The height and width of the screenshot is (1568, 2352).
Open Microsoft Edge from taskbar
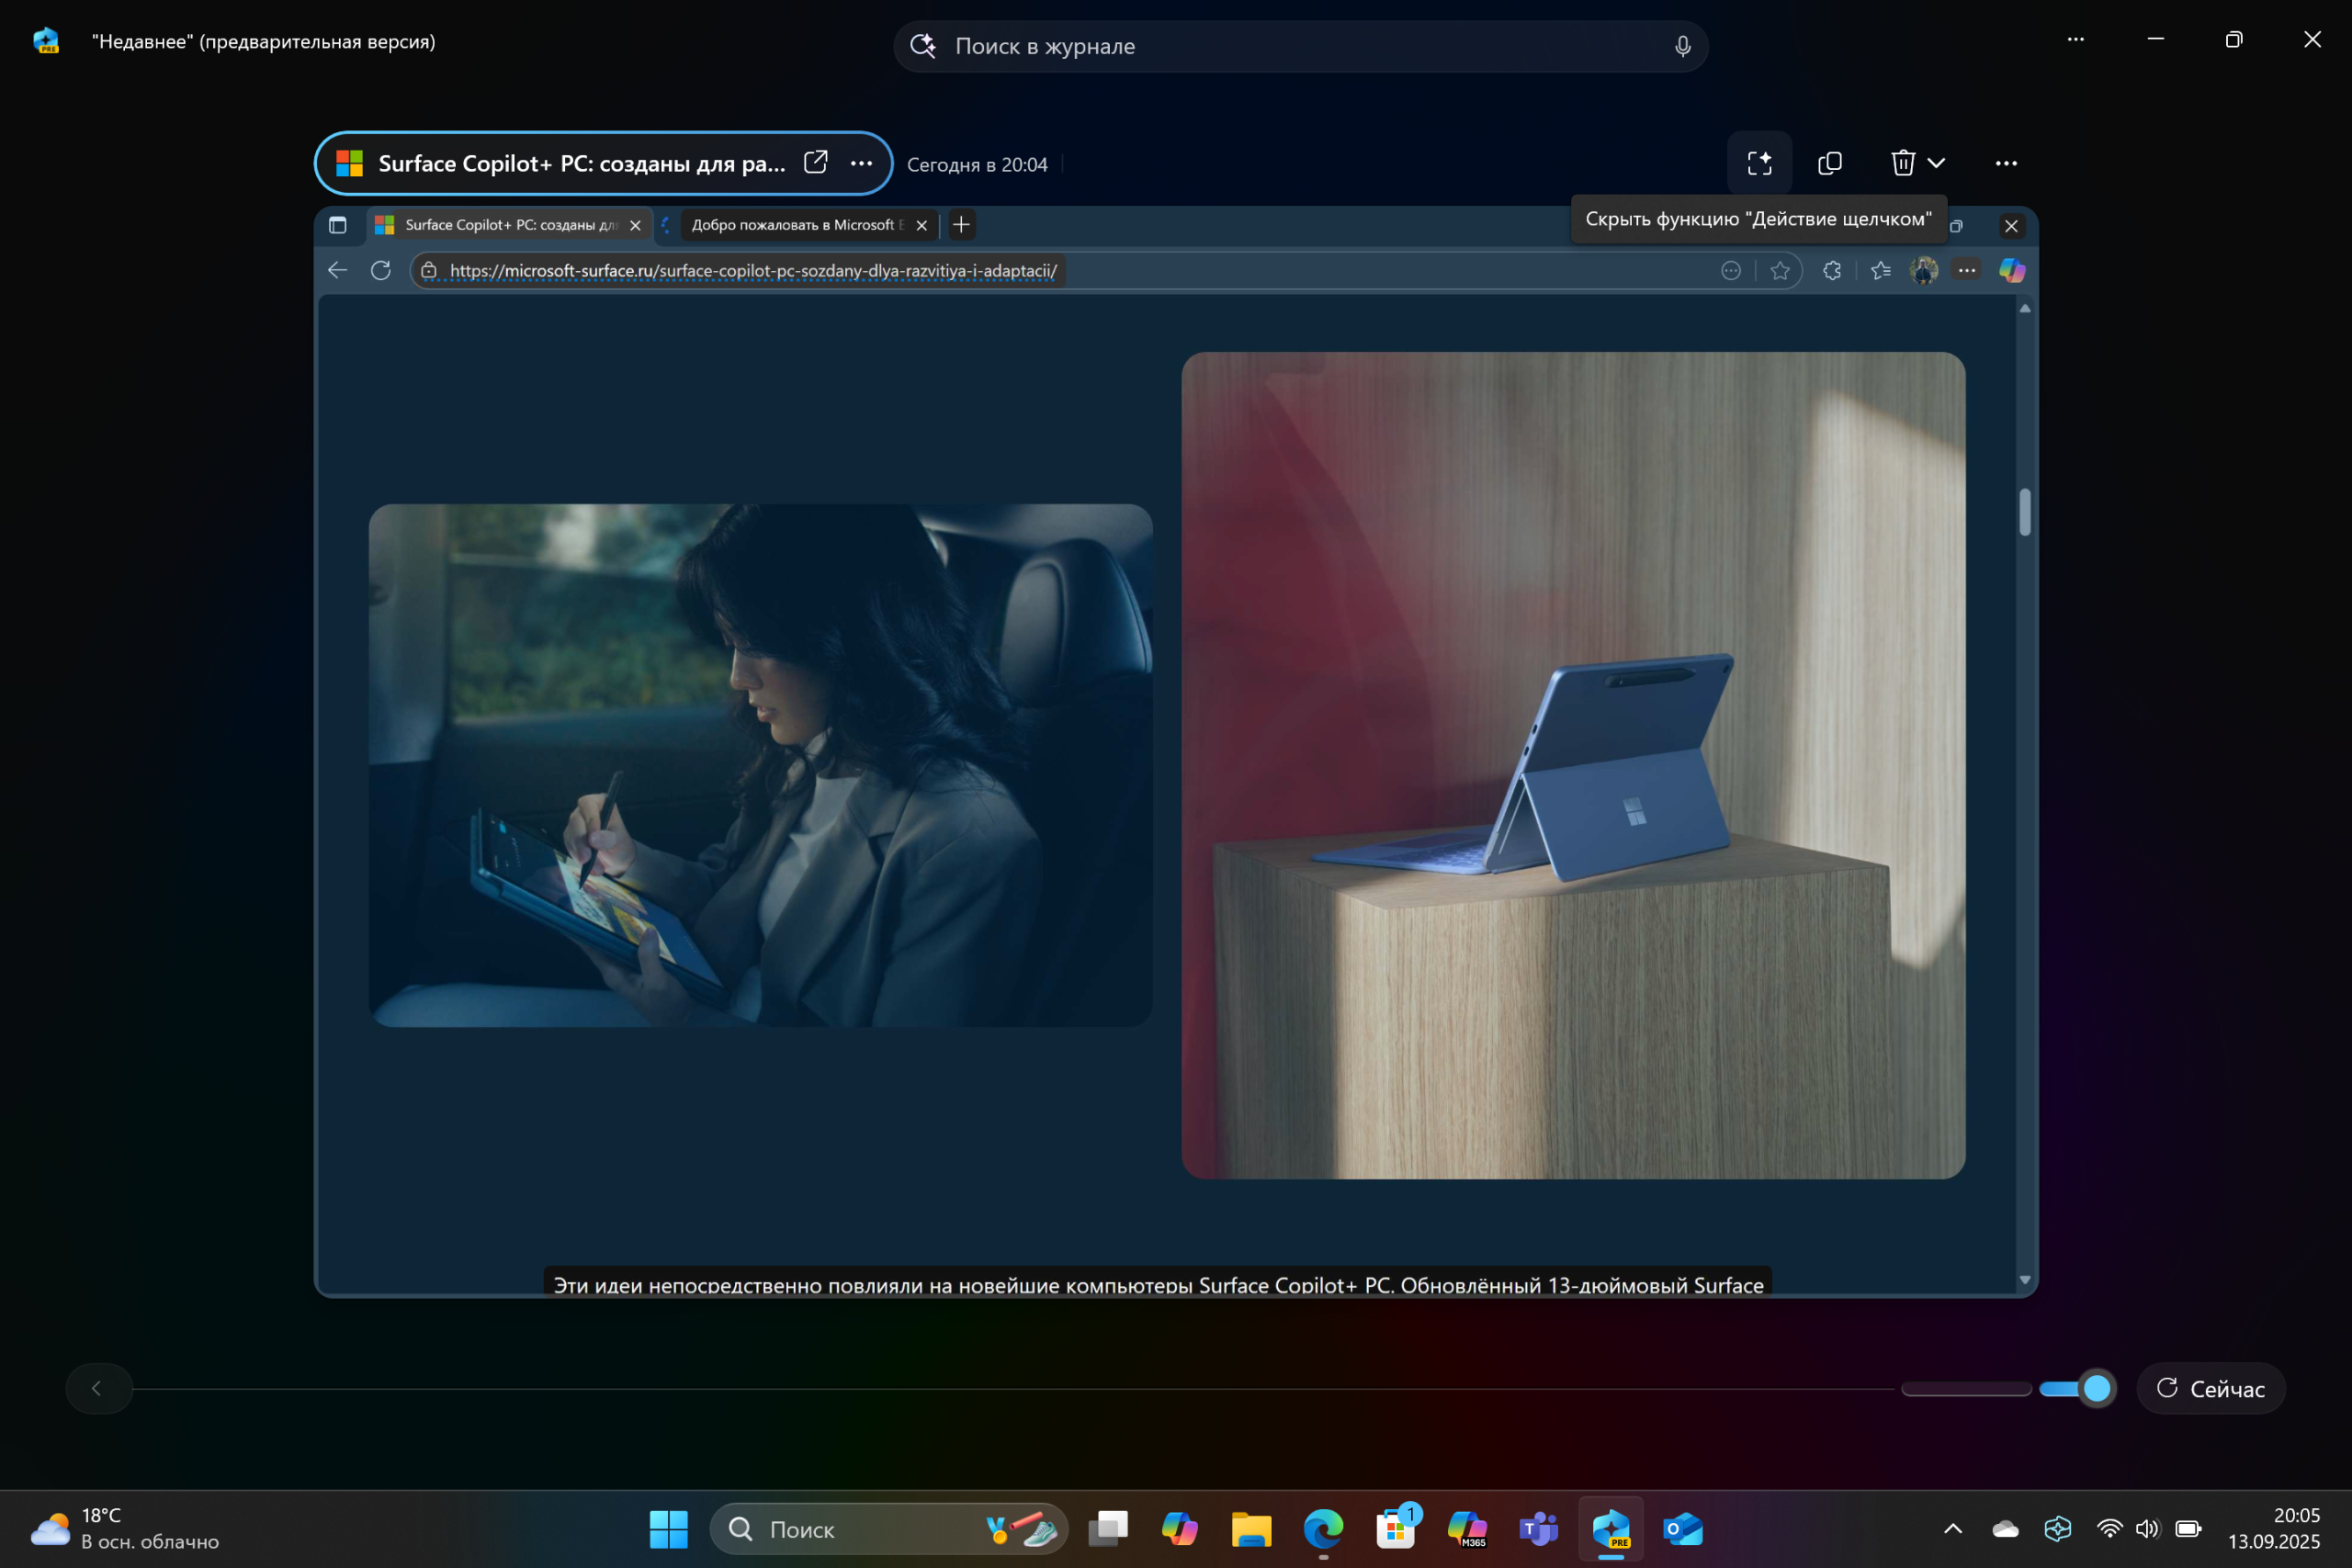tap(1323, 1529)
